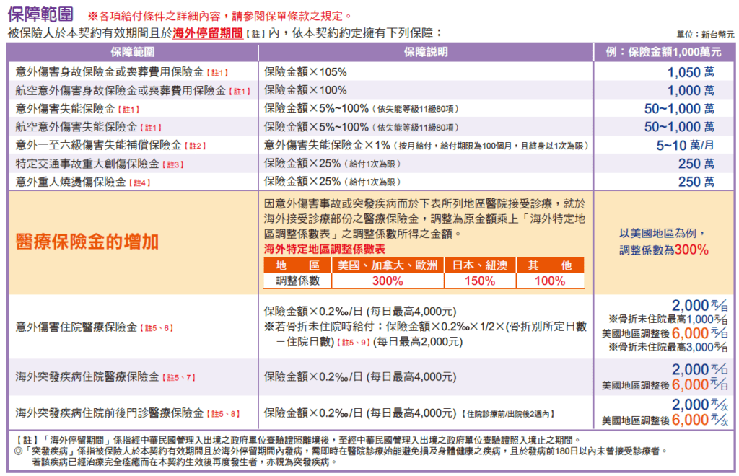The image size is (739, 476).
Task: Click the 醫療保險金的增加 orange heading
Action: [x=87, y=242]
